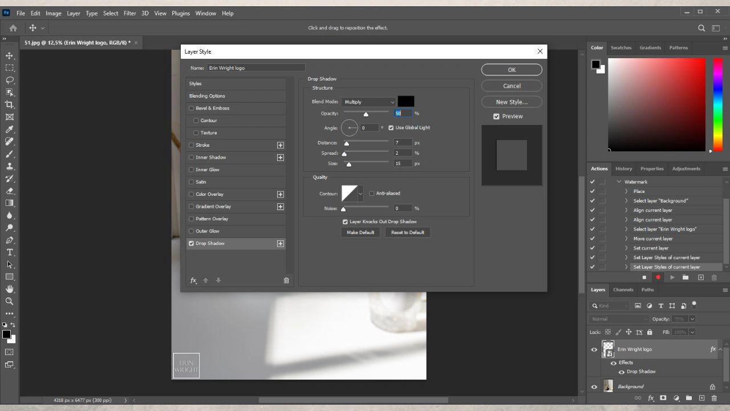Open the Filter menu
The height and width of the screenshot is (411, 730).
pyautogui.click(x=130, y=13)
